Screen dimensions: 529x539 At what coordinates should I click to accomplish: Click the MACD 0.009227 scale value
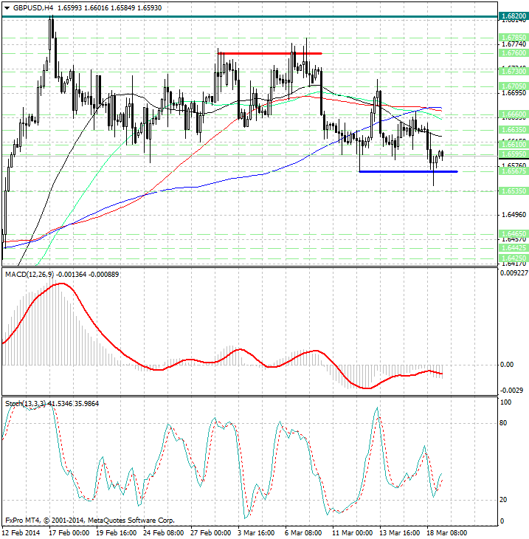pyautogui.click(x=514, y=273)
